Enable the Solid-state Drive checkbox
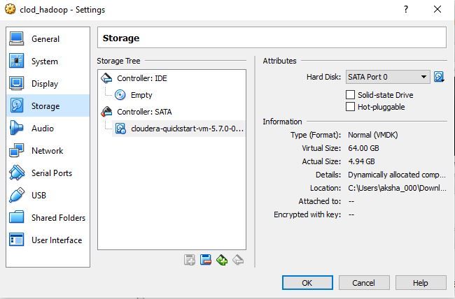Viewport: 455px width, 299px height. click(351, 95)
